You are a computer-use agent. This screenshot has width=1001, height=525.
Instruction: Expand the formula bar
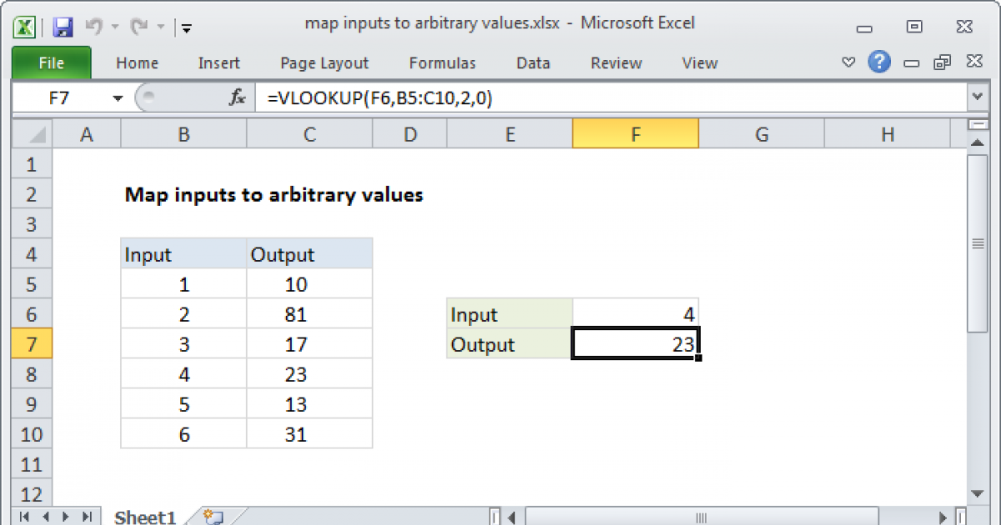pyautogui.click(x=977, y=98)
